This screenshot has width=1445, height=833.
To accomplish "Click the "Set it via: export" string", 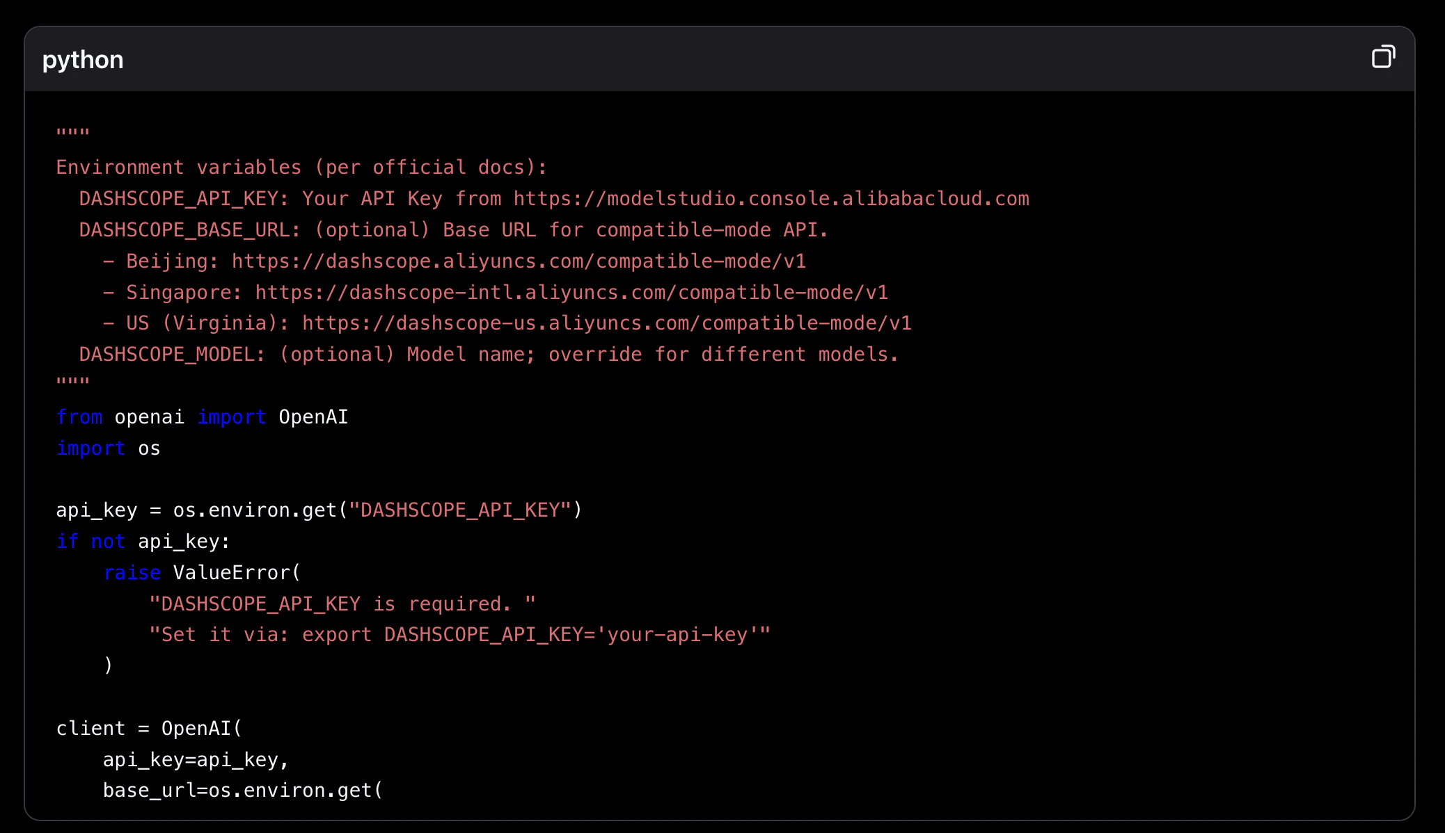I will point(459,635).
